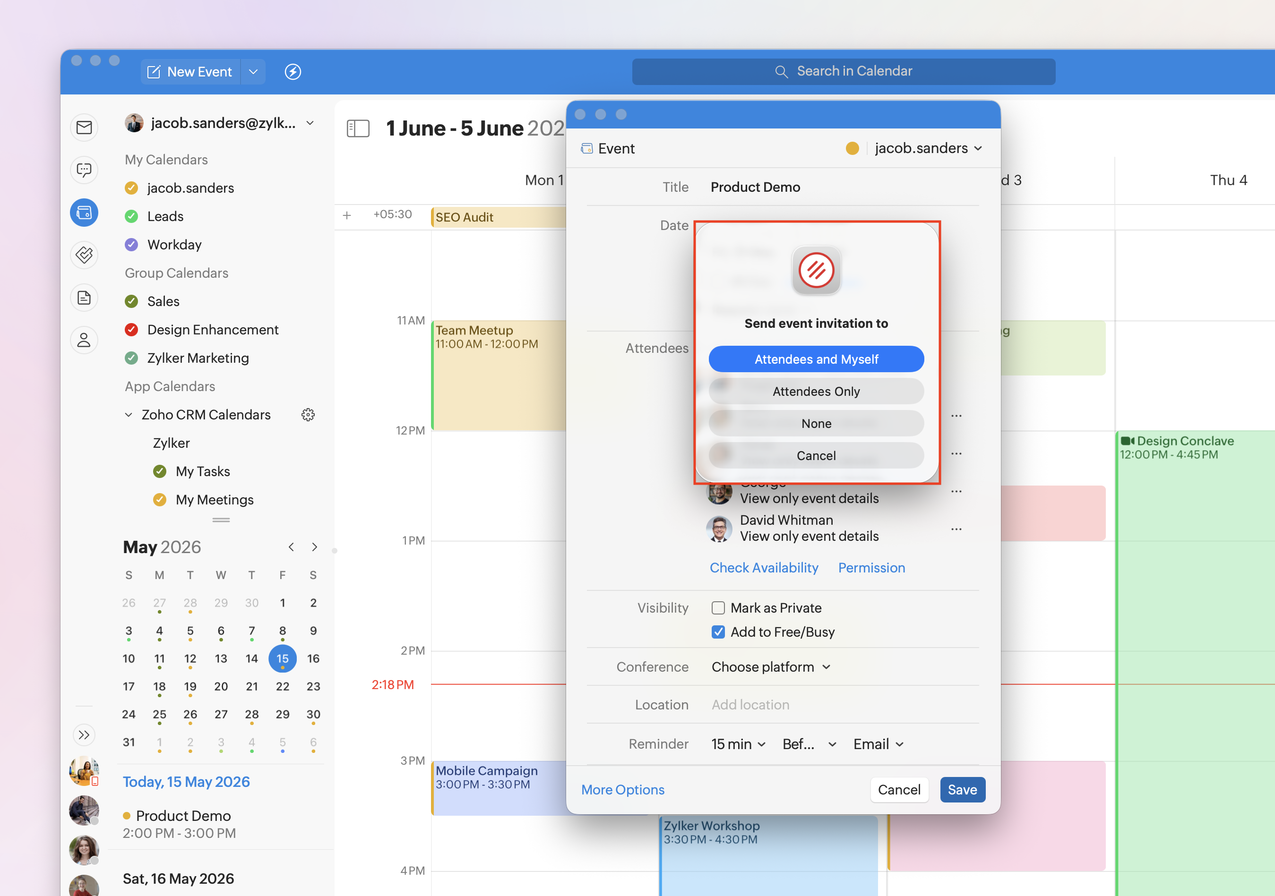Click the Search in Calendar field
This screenshot has height=896, width=1275.
843,72
